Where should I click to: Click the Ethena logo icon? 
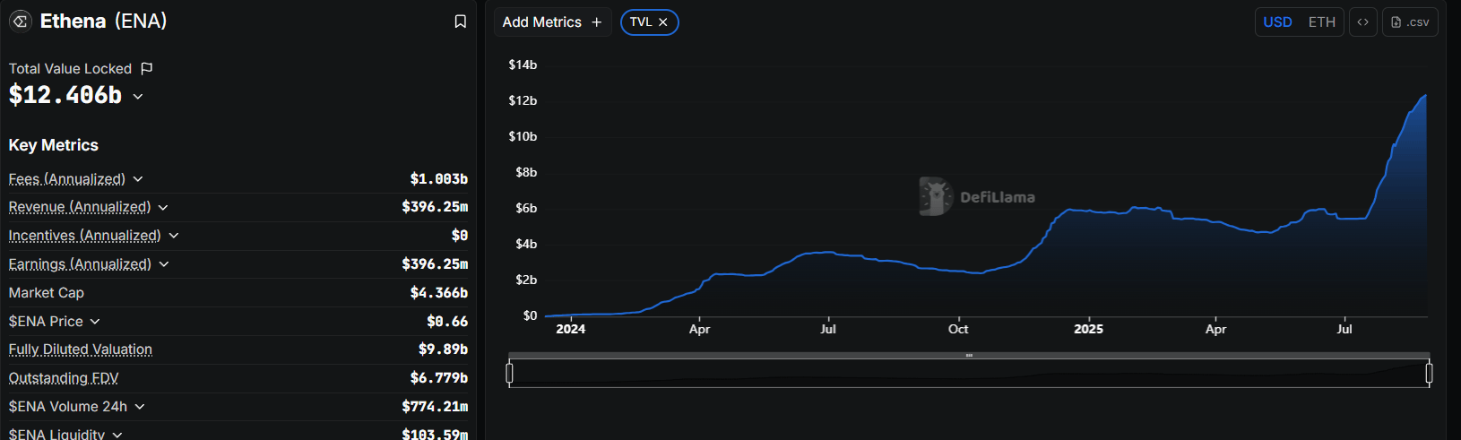tap(20, 22)
